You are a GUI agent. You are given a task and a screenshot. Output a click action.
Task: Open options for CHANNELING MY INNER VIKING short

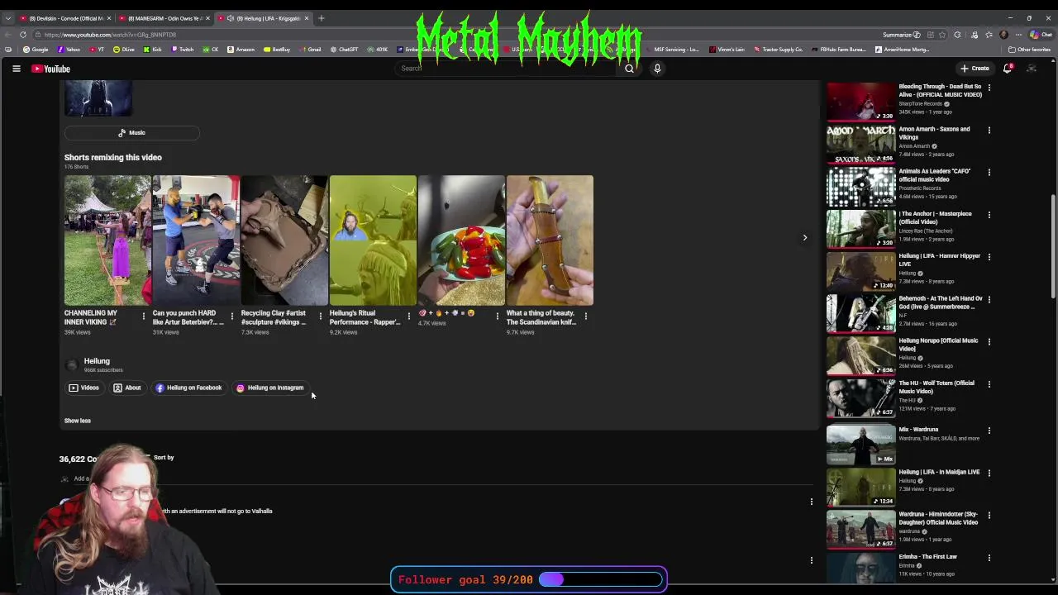pyautogui.click(x=143, y=317)
